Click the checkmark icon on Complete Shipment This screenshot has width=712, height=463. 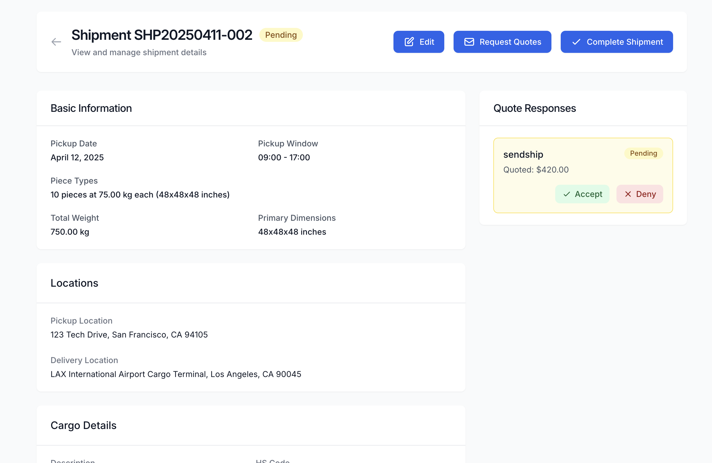[576, 42]
